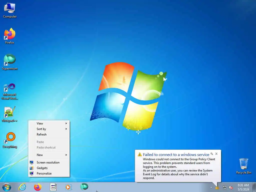The width and height of the screenshot is (256, 192).
Task: Click the Show desktop button
Action: tap(254, 187)
